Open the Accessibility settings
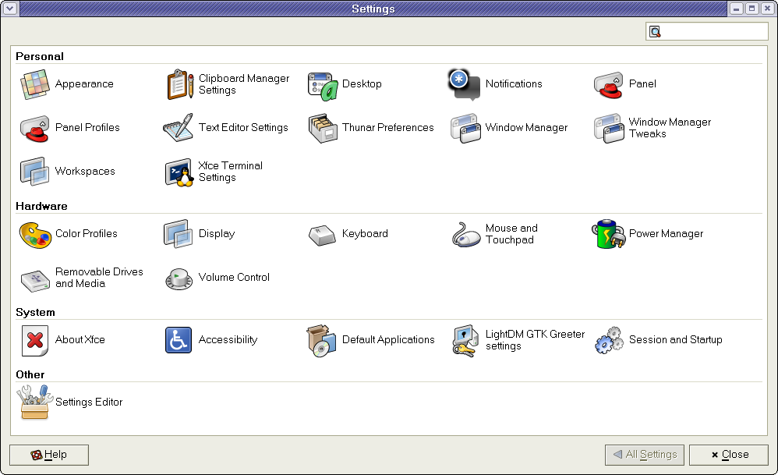Image resolution: width=778 pixels, height=475 pixels. 179,340
